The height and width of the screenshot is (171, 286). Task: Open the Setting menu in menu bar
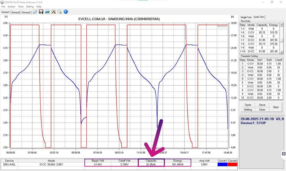pos(30,7)
